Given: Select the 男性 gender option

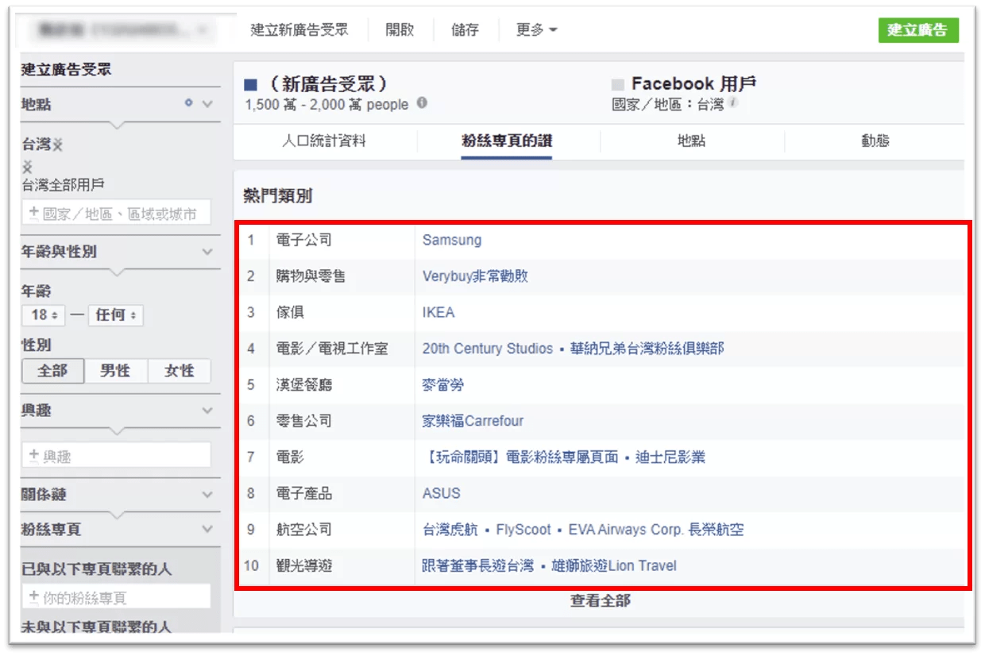Looking at the screenshot, I should [115, 371].
